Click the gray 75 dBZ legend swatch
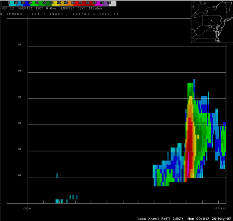Screen dimensions: 233x221 pos(113,3)
